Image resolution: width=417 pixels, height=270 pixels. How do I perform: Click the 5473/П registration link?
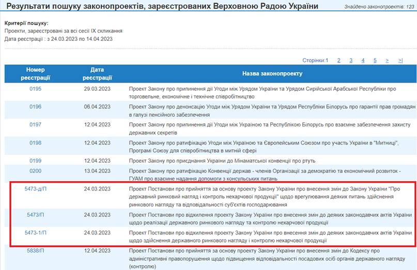(36, 214)
